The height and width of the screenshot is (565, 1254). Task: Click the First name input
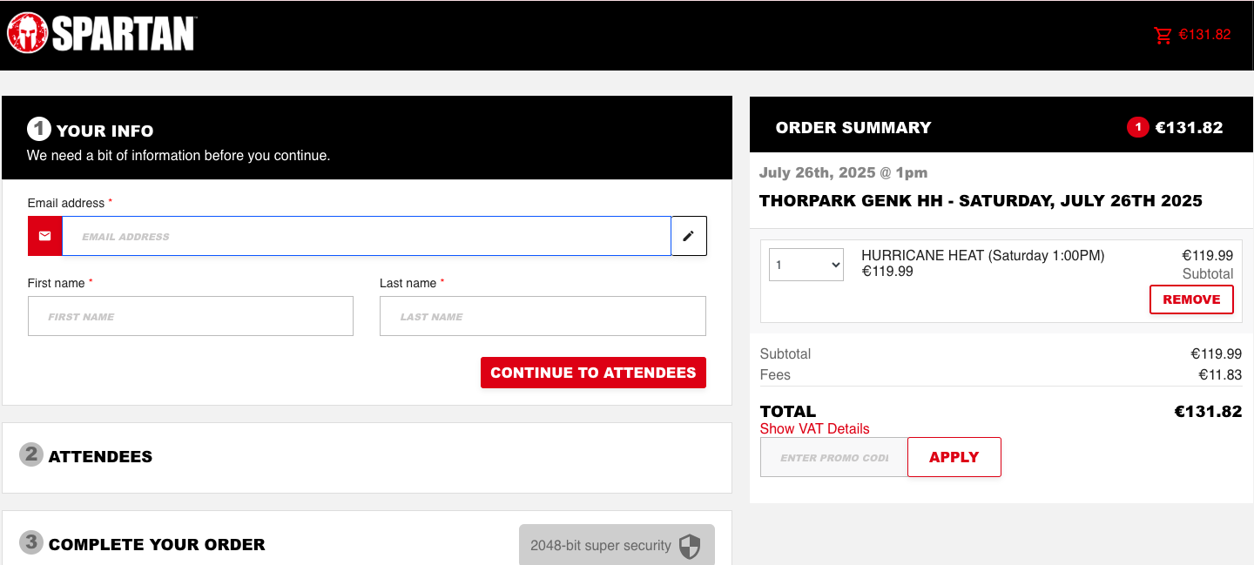(191, 316)
